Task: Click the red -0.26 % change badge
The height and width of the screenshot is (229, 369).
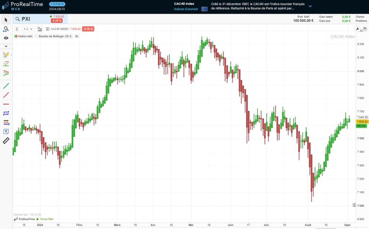Action: coord(88,29)
